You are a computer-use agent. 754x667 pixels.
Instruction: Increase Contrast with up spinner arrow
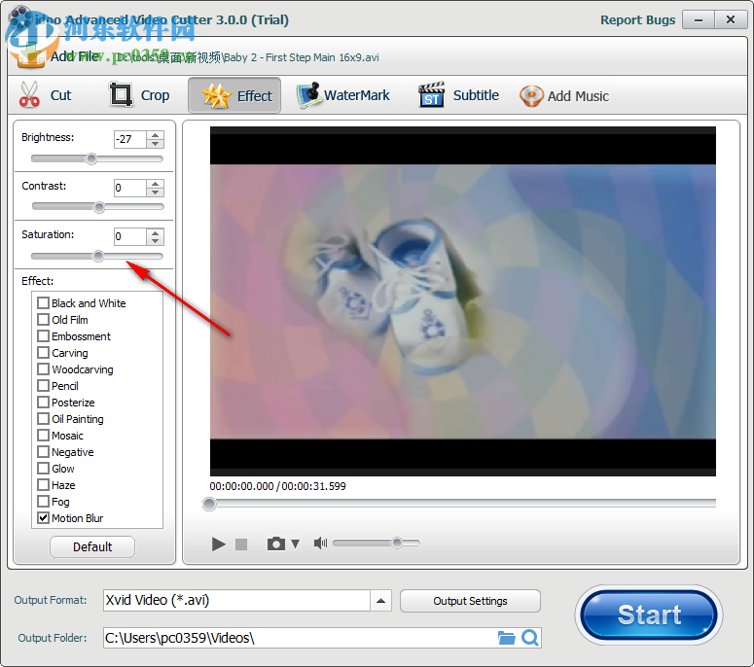click(155, 184)
